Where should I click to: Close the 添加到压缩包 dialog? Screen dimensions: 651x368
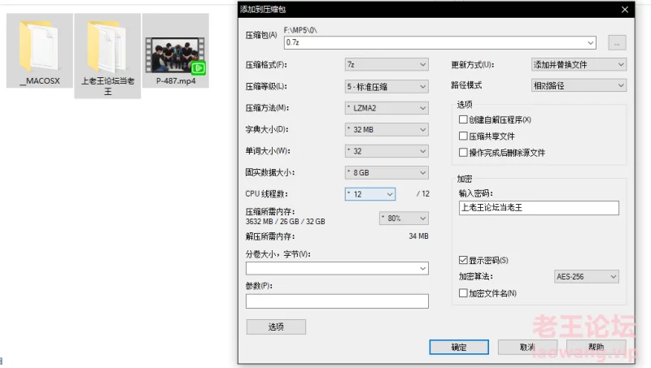[625, 10]
